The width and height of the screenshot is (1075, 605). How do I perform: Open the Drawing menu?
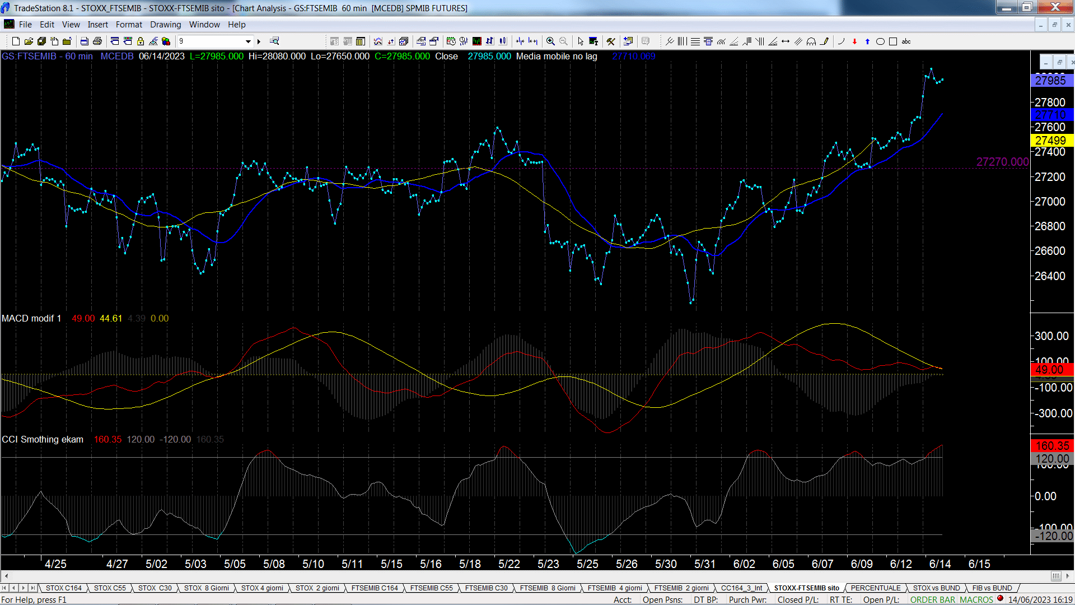coord(165,25)
